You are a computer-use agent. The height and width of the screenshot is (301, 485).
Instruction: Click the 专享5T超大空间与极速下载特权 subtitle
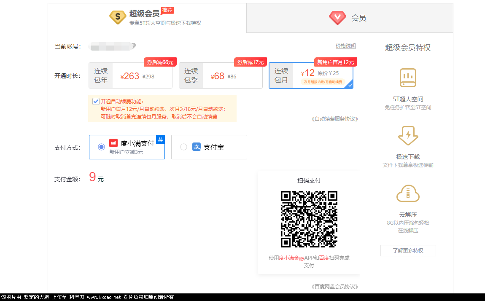point(165,23)
